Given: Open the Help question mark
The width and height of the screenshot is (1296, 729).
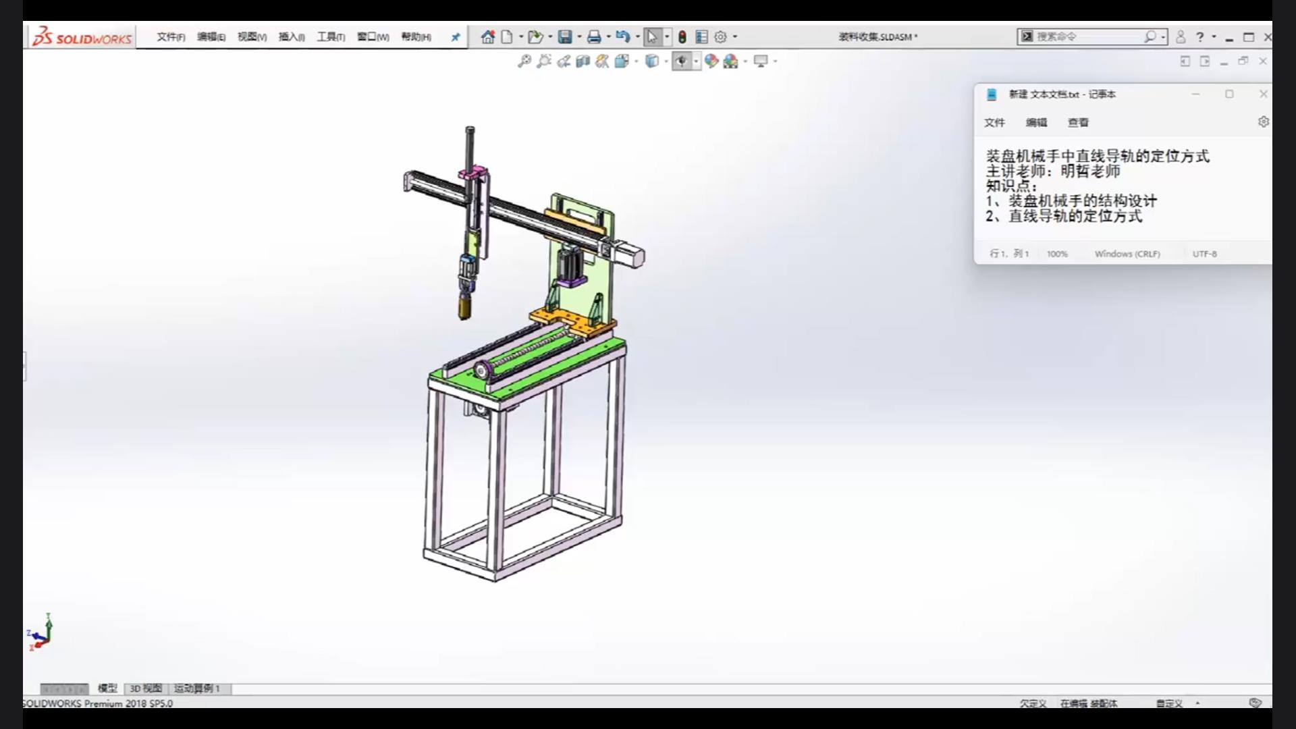Looking at the screenshot, I should [1200, 37].
